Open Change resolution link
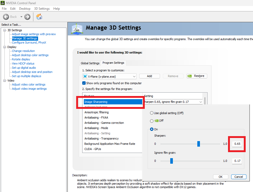This screenshot has width=253, height=192. click(x=23, y=51)
